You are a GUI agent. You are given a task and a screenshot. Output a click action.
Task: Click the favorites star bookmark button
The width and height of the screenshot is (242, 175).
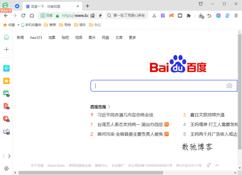point(9,25)
